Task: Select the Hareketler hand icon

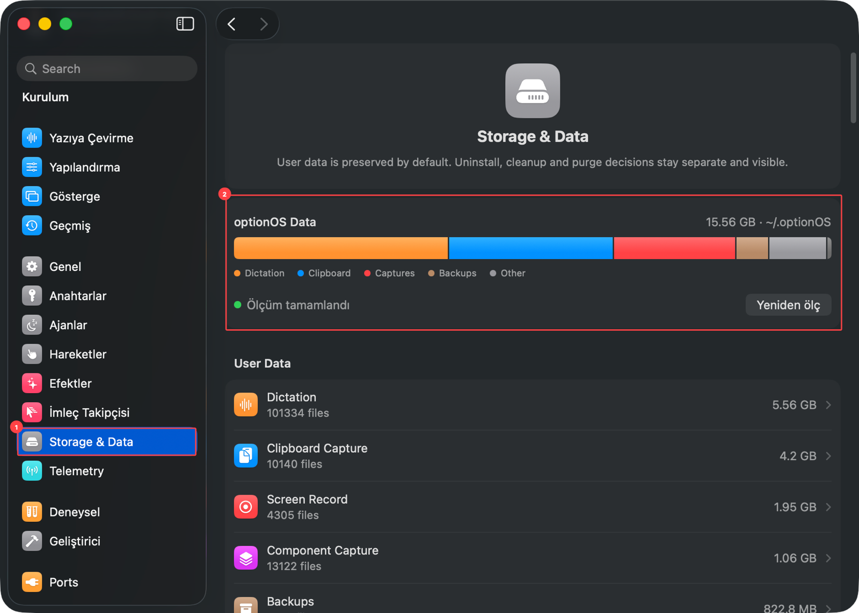Action: coord(32,354)
